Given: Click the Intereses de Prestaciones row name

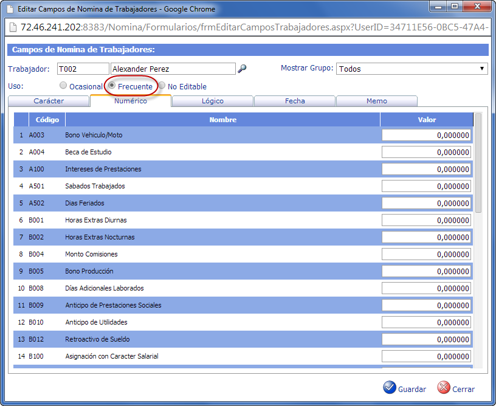Looking at the screenshot, I should [x=103, y=169].
